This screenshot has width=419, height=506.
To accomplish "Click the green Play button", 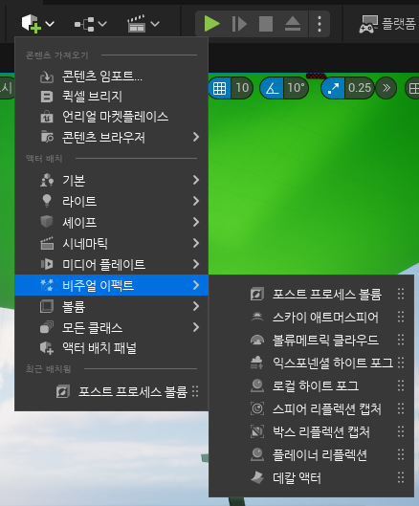I will 212,24.
